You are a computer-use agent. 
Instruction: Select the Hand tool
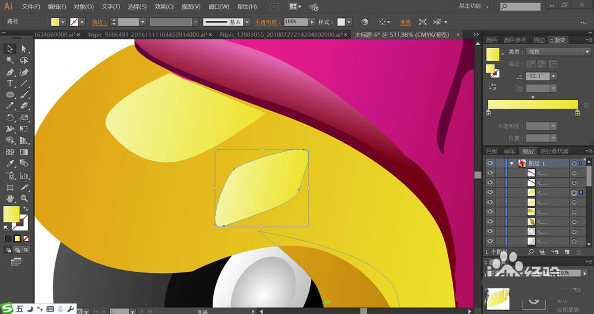coord(10,199)
